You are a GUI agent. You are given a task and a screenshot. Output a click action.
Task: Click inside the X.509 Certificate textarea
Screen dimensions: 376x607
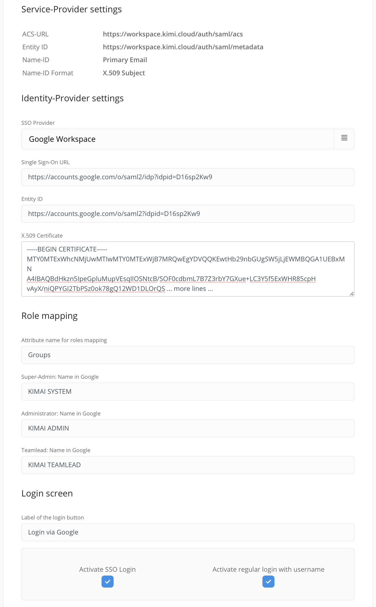[188, 269]
